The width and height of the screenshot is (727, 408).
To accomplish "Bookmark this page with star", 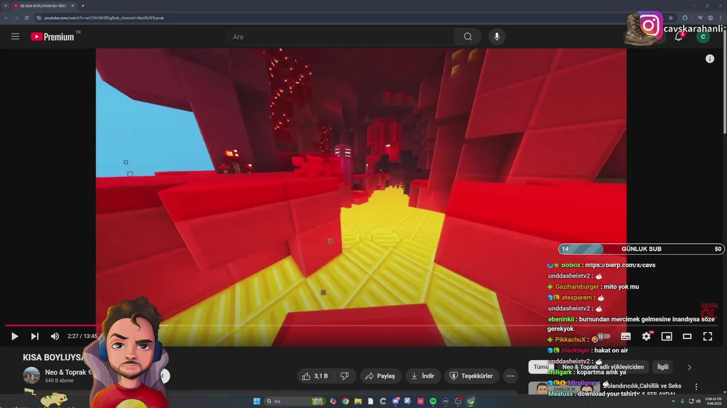I will pyautogui.click(x=671, y=18).
